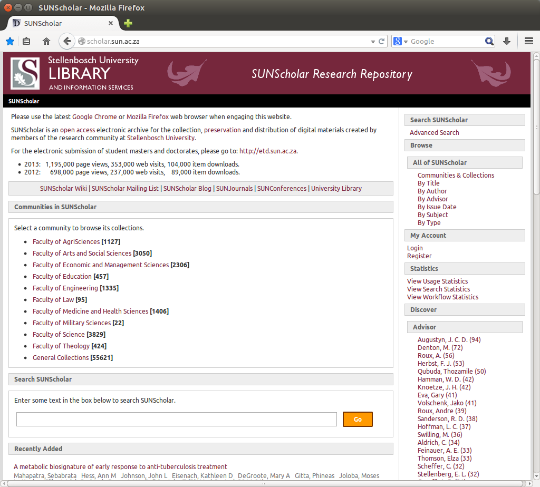Viewport: 540px width, 487px height.
Task: Click the search magnifier icon
Action: click(x=489, y=41)
